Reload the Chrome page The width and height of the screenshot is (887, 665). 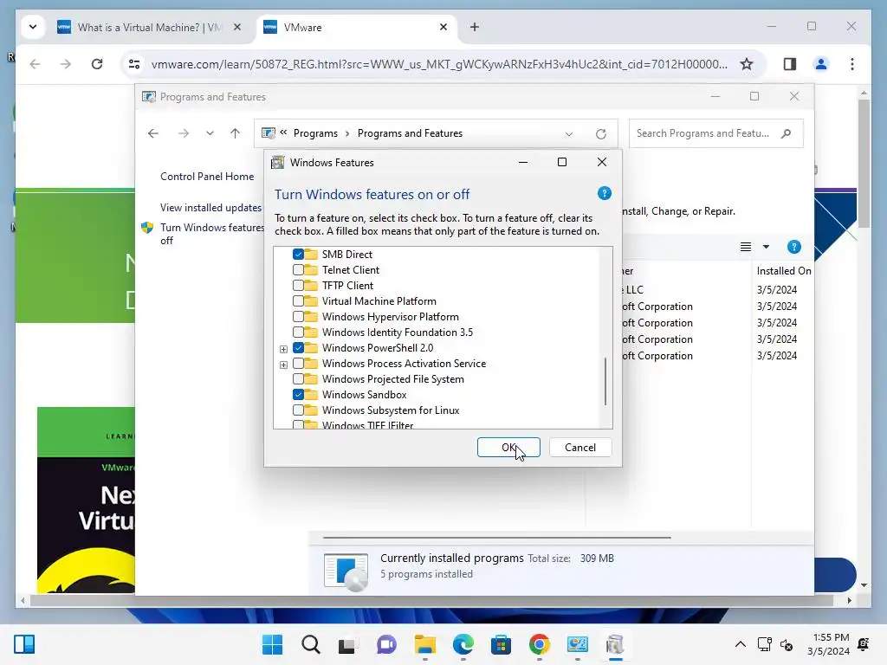[x=97, y=64]
